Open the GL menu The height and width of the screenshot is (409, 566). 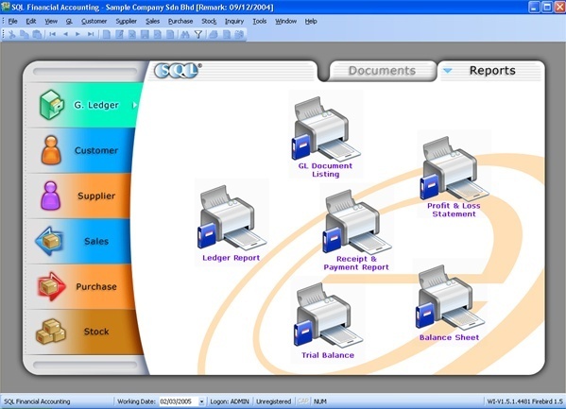click(x=69, y=22)
